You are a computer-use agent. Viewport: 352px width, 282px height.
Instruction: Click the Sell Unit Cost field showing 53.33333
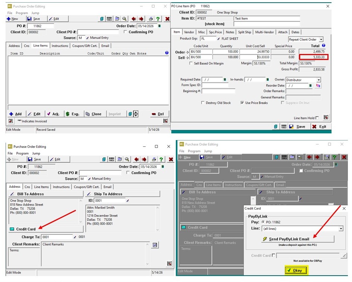coord(255,57)
